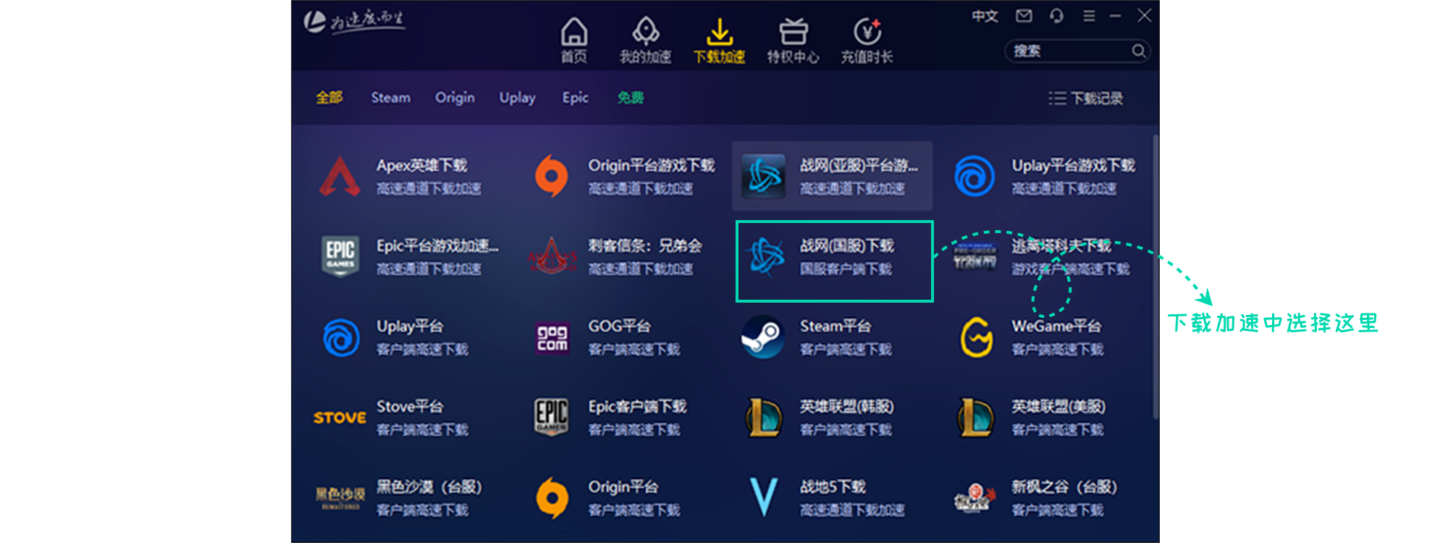1448x543 pixels.
Task: Click the Origin平台 client icon
Action: (552, 498)
